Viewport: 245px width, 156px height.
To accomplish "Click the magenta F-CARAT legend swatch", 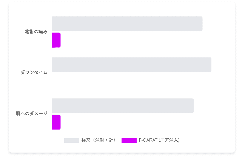I will (x=129, y=141).
